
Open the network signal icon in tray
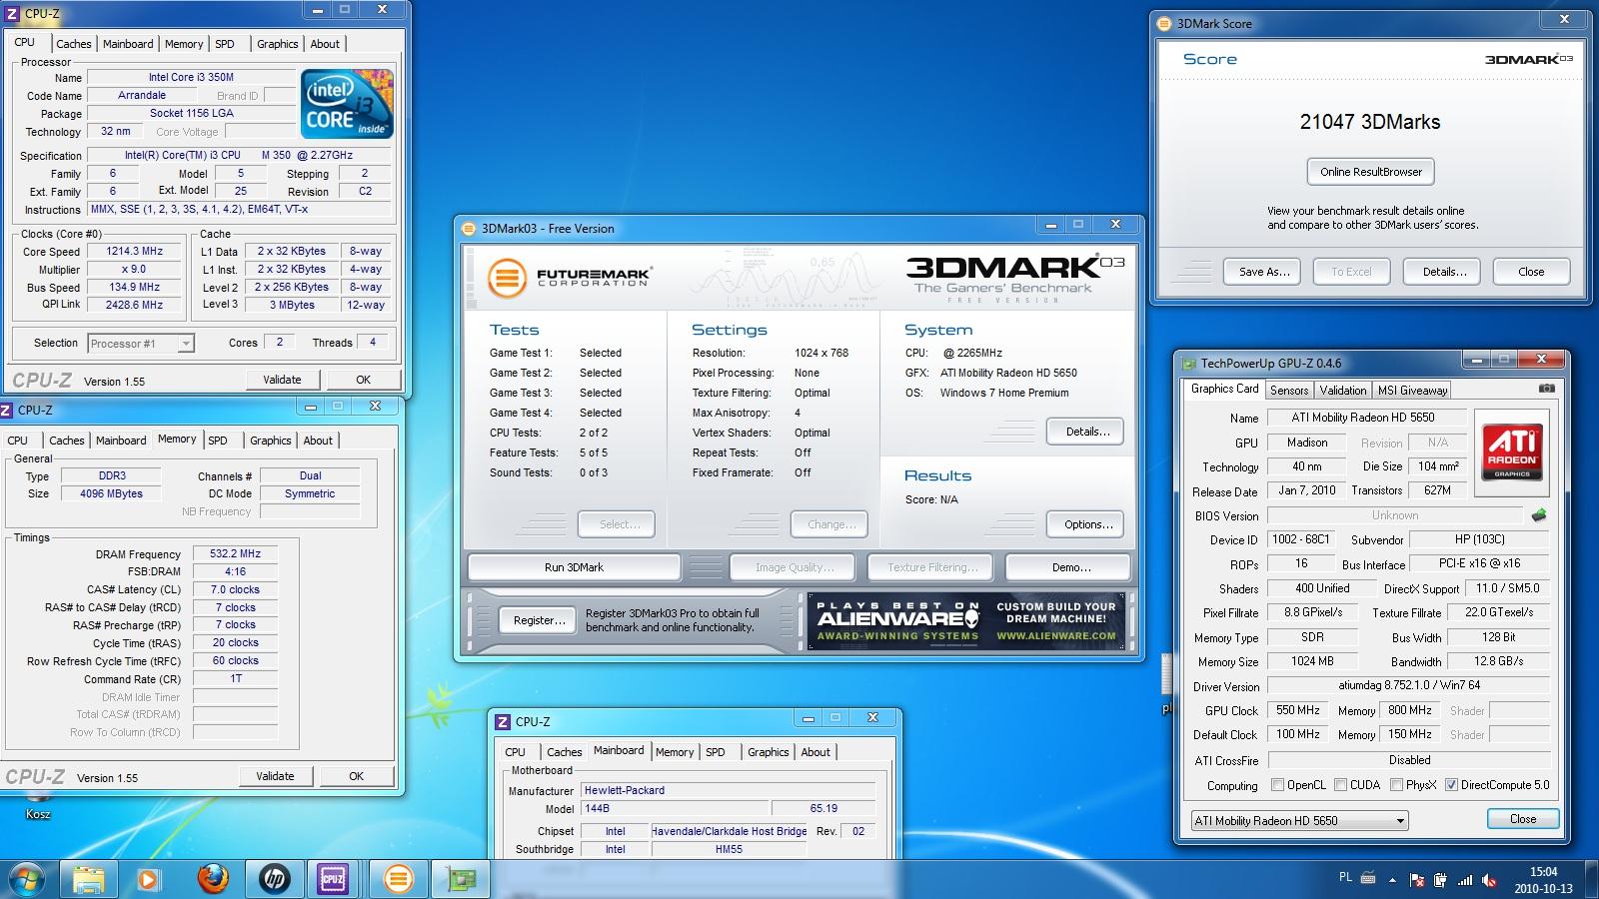click(1464, 880)
